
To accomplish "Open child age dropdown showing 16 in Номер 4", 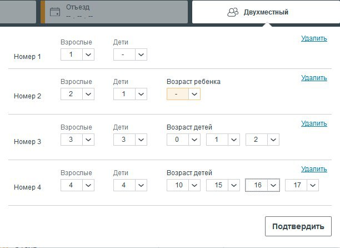I will 262,185.
